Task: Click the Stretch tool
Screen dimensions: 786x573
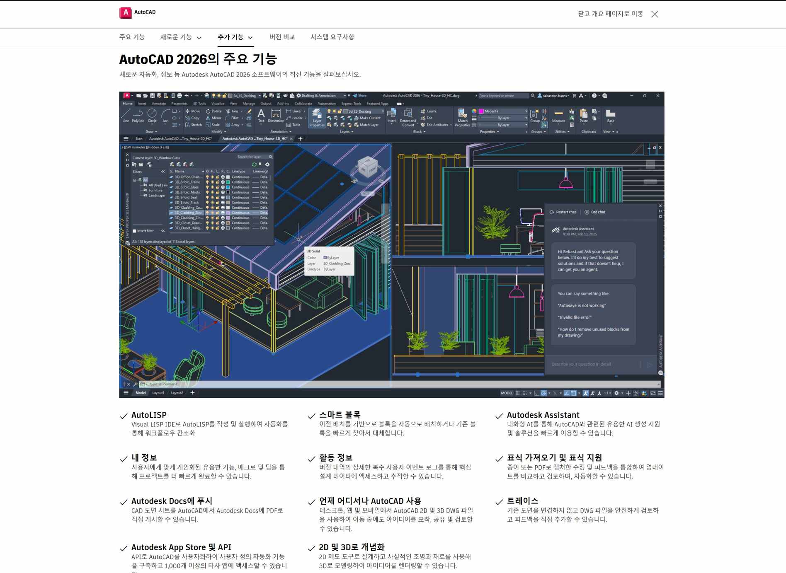Action: (194, 125)
